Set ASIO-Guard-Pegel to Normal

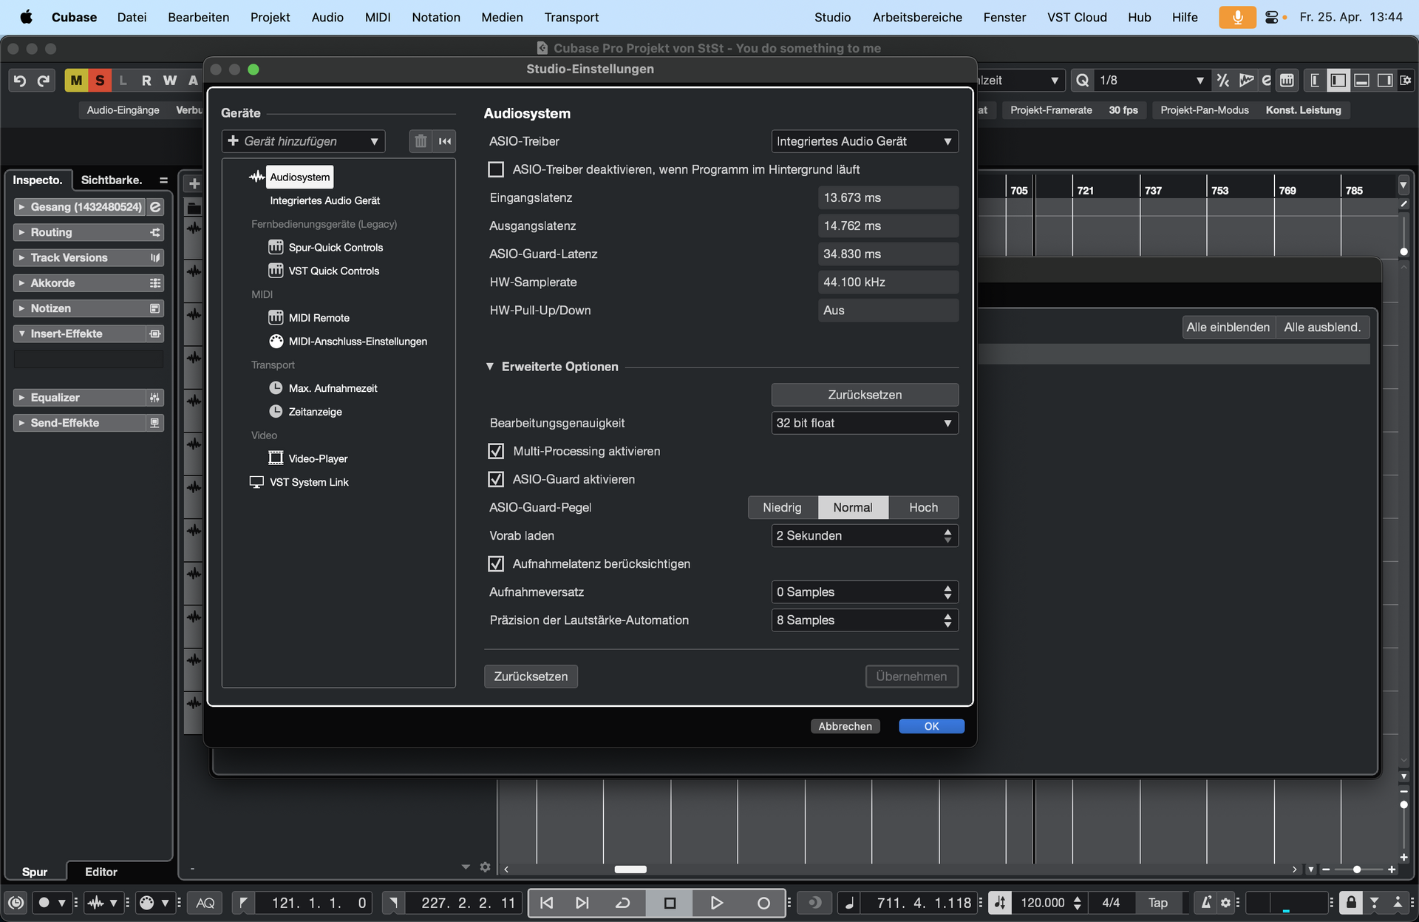click(853, 508)
